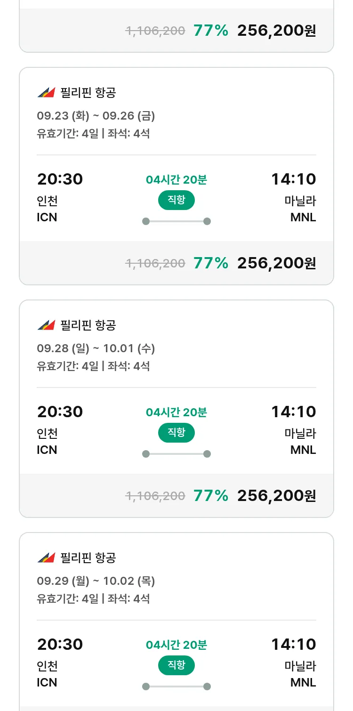Select the 09.23 (화) ~ 09.26 (금) date range
This screenshot has height=711, width=353.
(96, 116)
